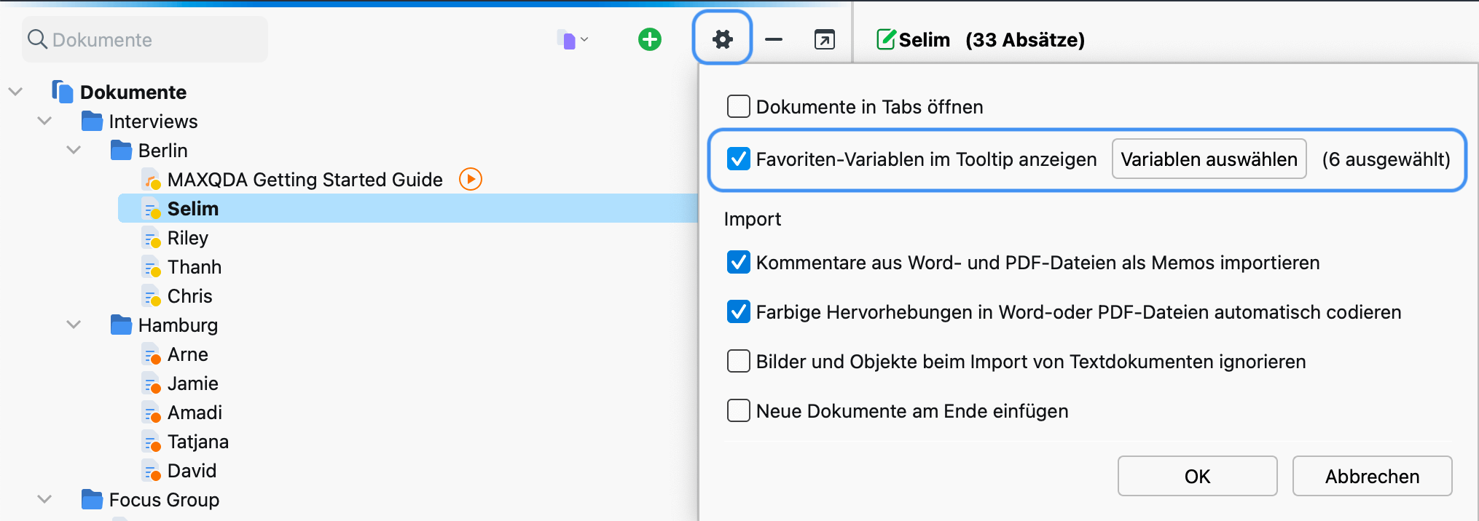The image size is (1479, 521).
Task: Check Neue Dokumente am Ende einfügen
Action: click(x=738, y=410)
